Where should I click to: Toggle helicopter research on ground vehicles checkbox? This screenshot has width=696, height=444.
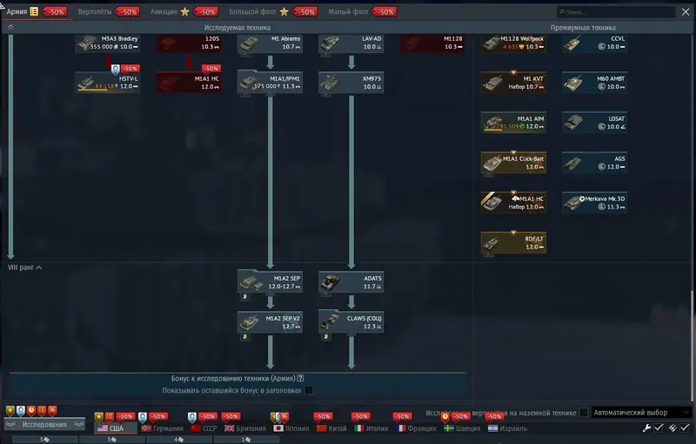pyautogui.click(x=584, y=413)
